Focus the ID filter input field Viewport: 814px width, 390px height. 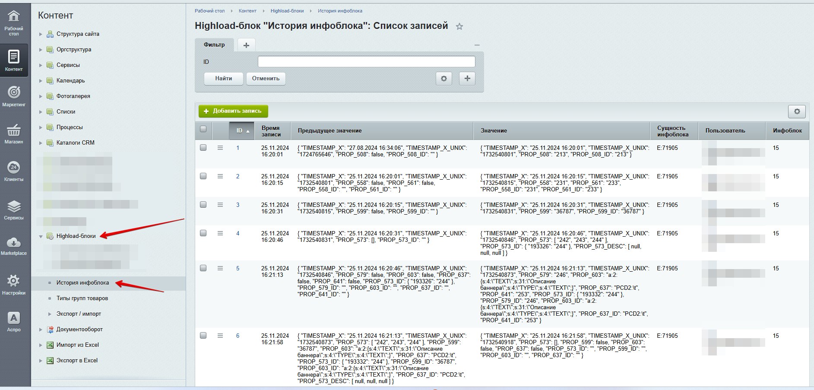[366, 62]
